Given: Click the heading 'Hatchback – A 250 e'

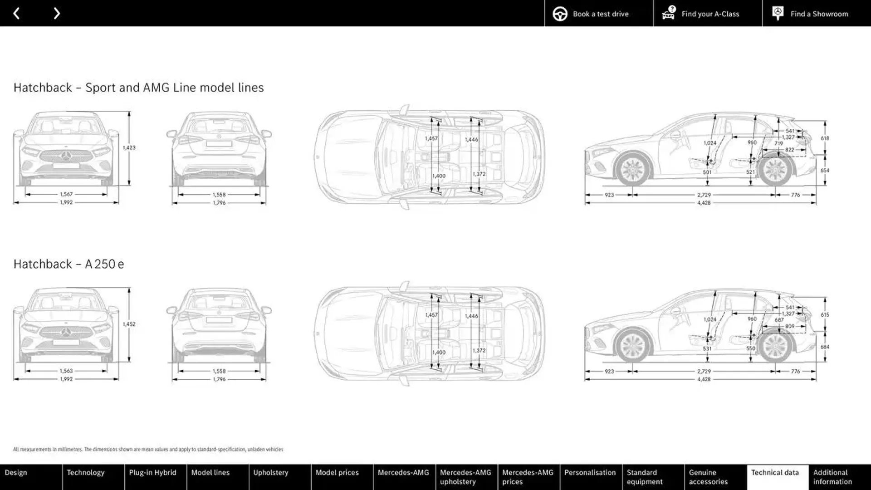Looking at the screenshot, I should click(x=69, y=264).
